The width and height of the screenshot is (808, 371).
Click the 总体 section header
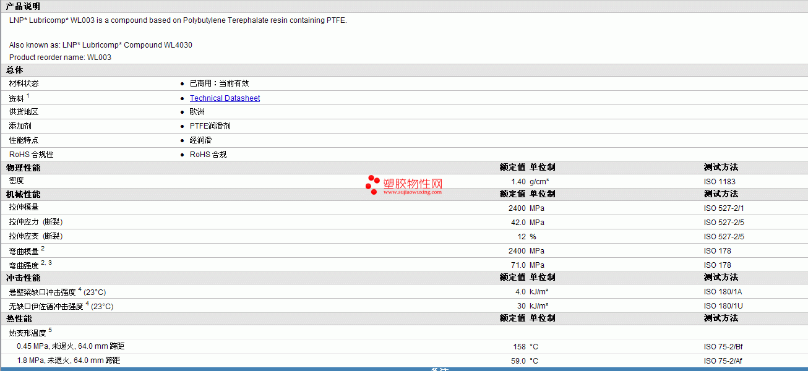(x=15, y=70)
